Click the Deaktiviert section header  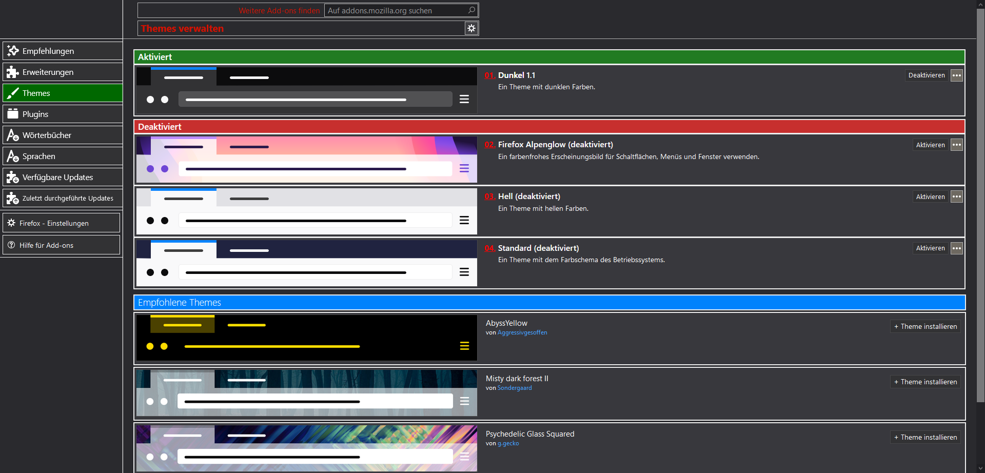(x=549, y=127)
